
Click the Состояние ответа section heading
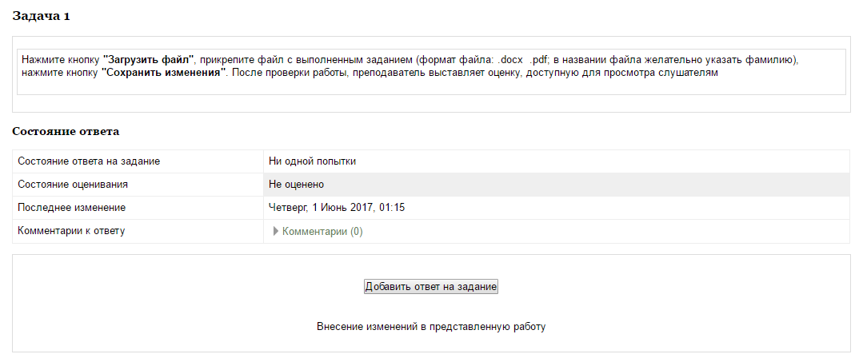click(x=66, y=130)
